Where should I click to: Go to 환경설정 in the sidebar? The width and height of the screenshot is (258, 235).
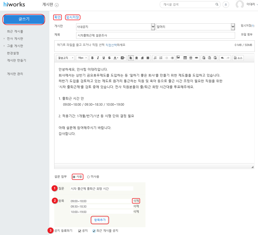pos(13,53)
